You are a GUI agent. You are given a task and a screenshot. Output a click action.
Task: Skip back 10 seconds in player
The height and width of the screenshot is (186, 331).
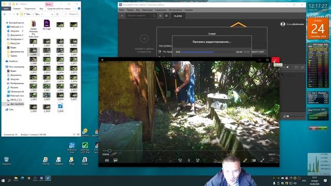pyautogui.click(x=180, y=160)
